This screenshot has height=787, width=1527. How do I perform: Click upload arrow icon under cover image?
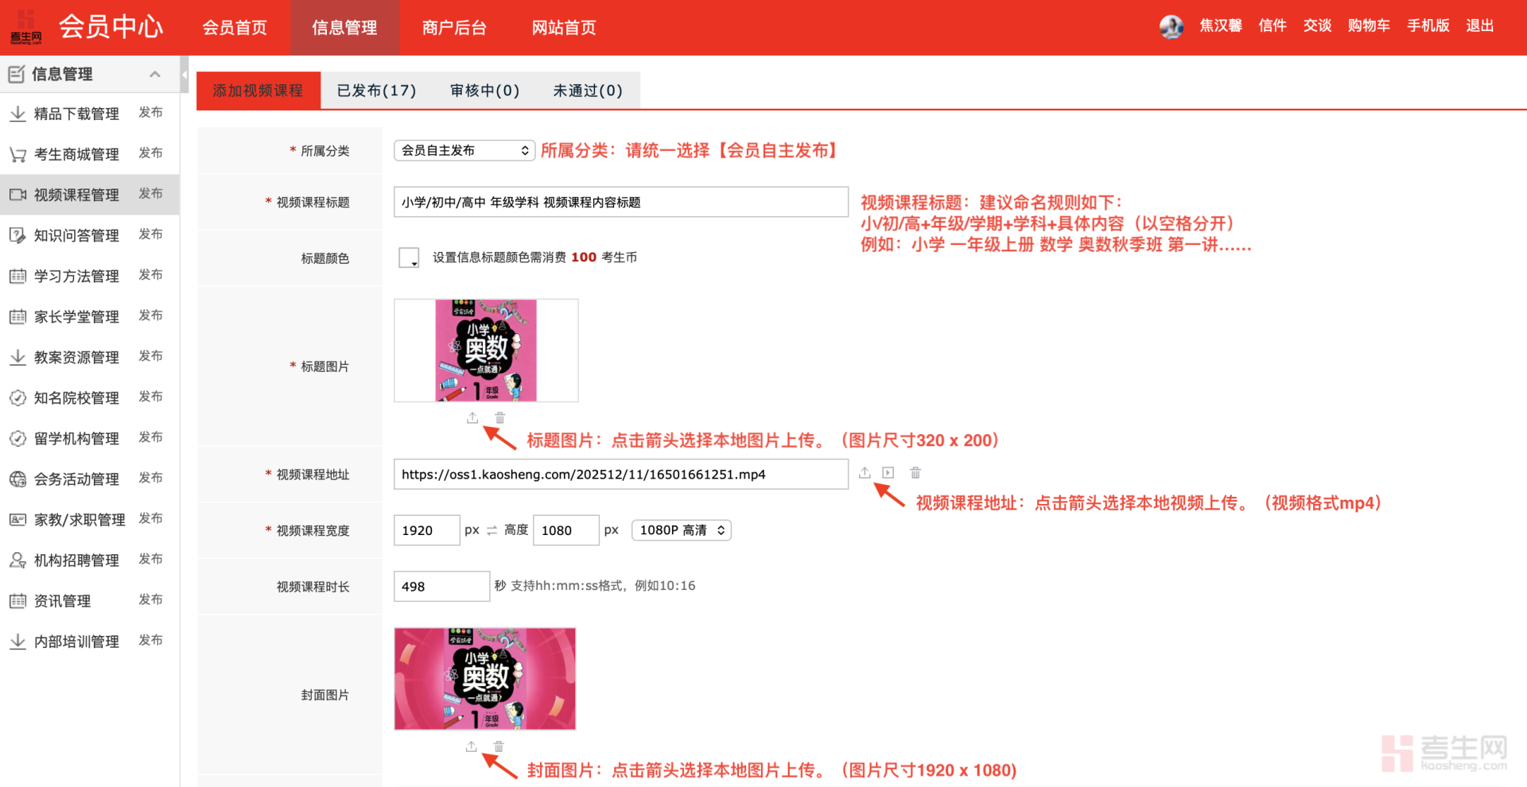(x=472, y=746)
